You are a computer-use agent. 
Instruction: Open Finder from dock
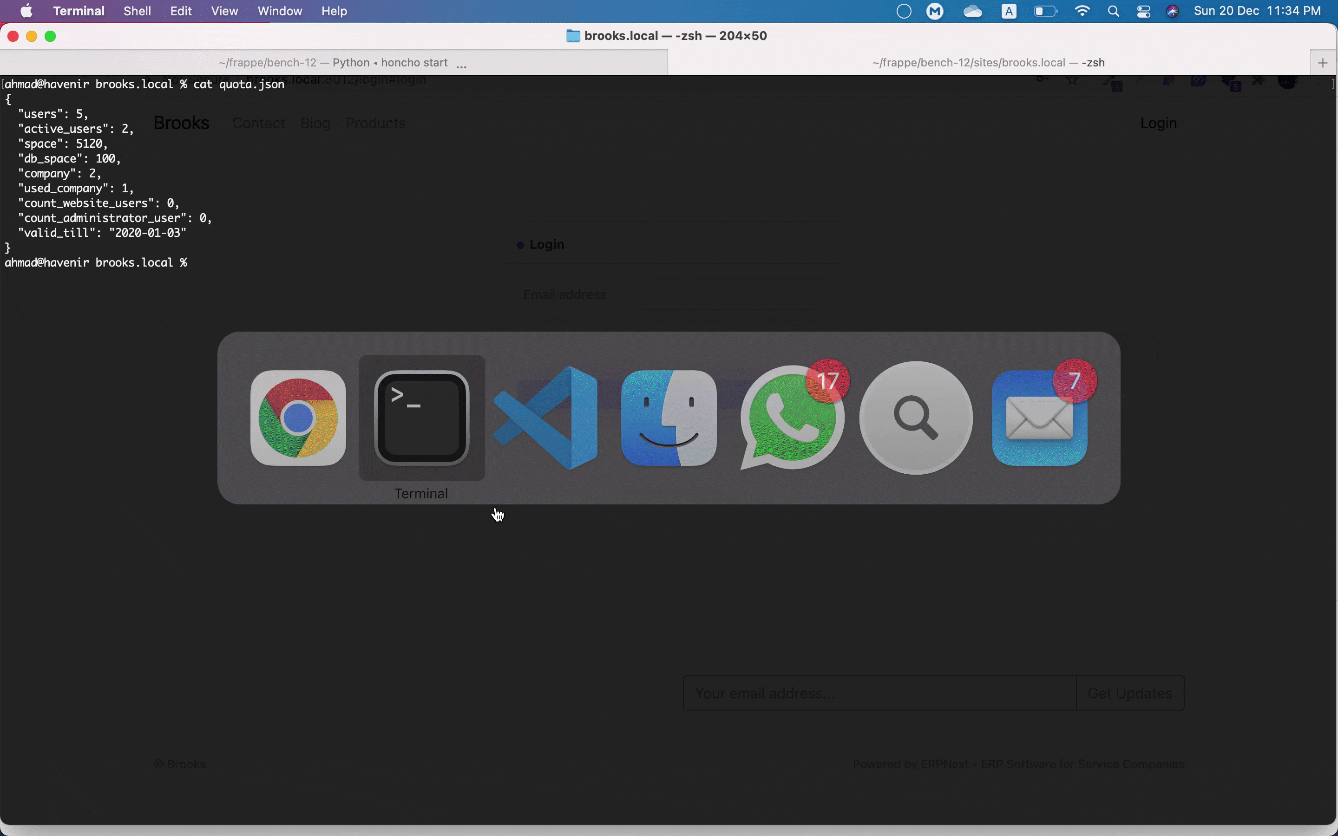[x=669, y=418]
